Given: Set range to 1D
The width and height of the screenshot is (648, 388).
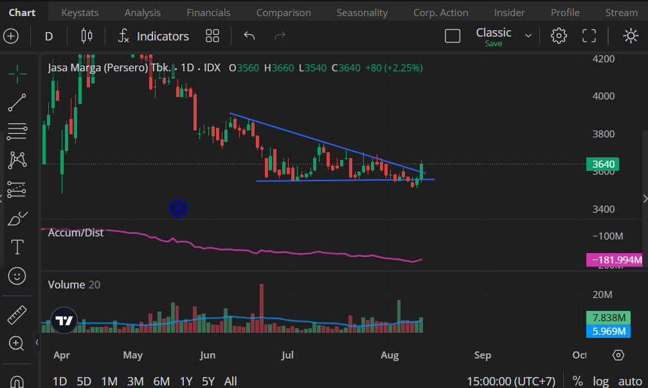Looking at the screenshot, I should 60,381.
